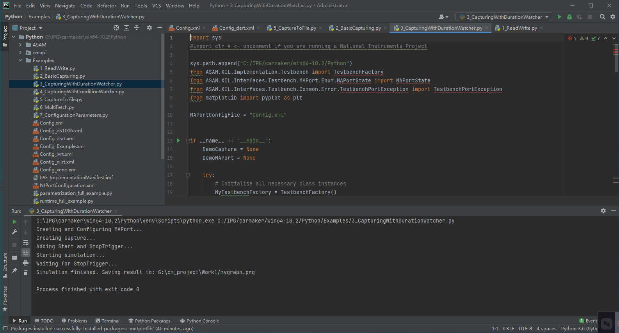Image resolution: width=619 pixels, height=333 pixels.
Task: Select opened file locator icon in Project panel
Action: pyautogui.click(x=116, y=28)
